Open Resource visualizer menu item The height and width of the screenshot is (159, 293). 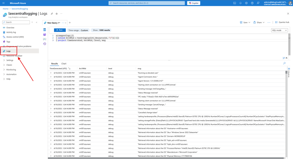pyautogui.click(x=14, y=56)
